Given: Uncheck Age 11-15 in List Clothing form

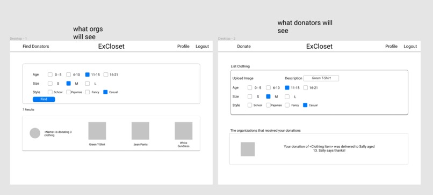Looking at the screenshot, I should click(287, 87).
